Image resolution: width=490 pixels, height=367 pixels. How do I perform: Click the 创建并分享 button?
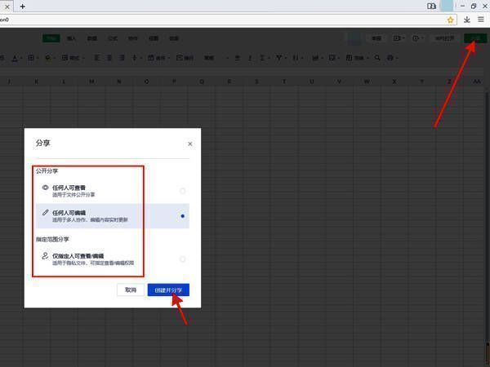(x=168, y=290)
